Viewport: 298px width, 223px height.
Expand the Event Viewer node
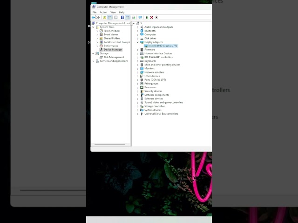tap(97, 34)
